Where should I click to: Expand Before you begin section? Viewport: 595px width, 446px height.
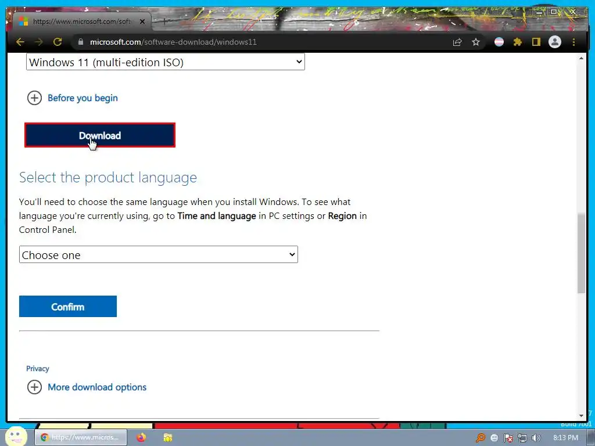[x=34, y=98]
